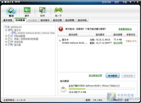Expand the 系统设备 tree node
The width and height of the screenshot is (141, 103).
(x=6, y=42)
